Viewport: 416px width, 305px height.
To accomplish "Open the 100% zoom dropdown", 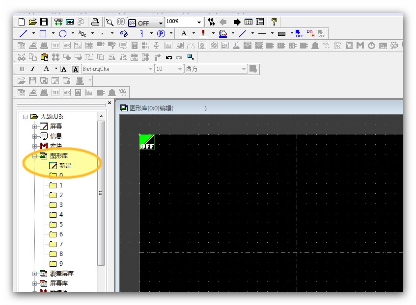I will point(199,22).
